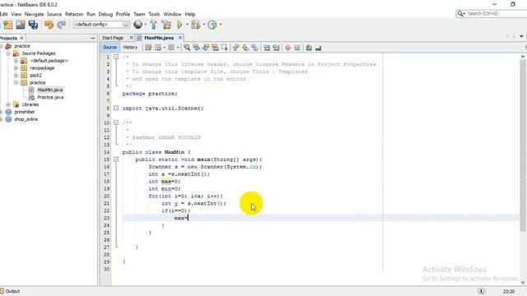Open the Debug menu
This screenshot has width=527, height=296.
coord(105,14)
